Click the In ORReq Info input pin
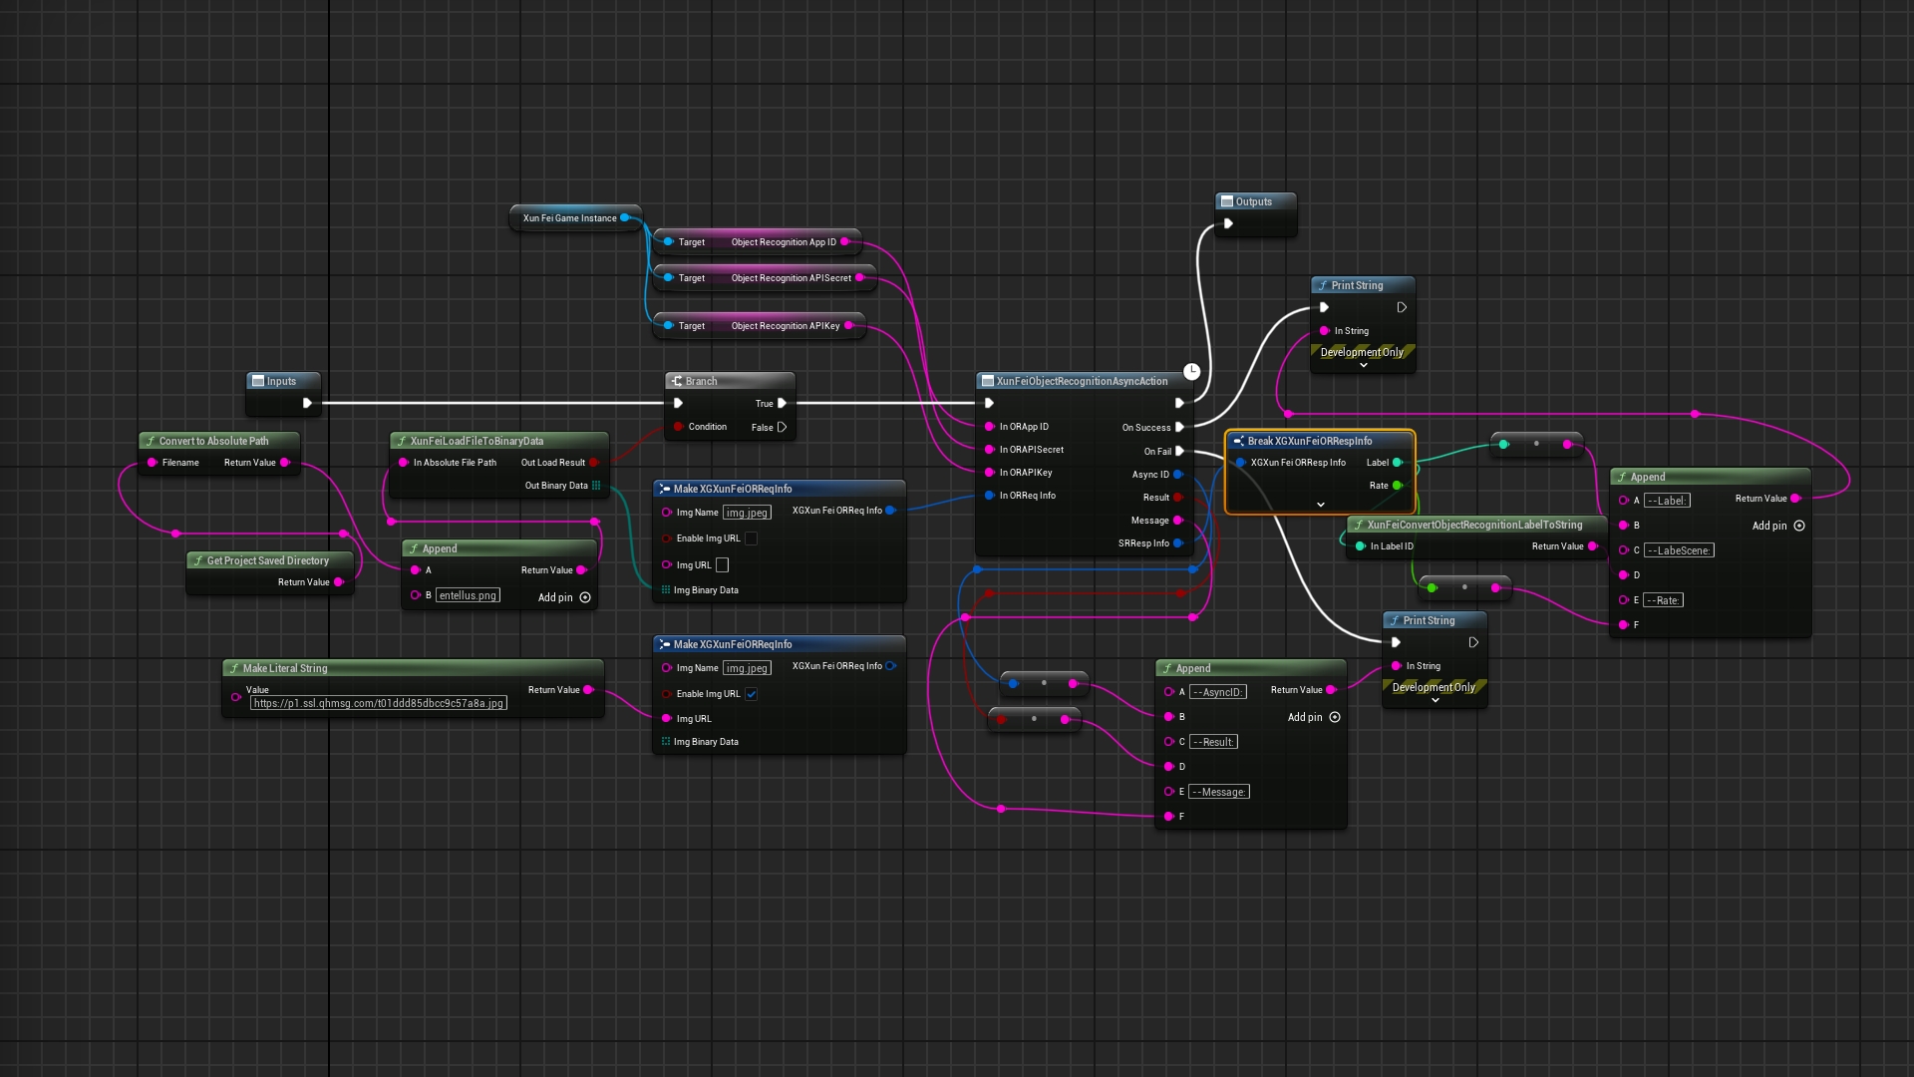The image size is (1914, 1077). (x=989, y=496)
